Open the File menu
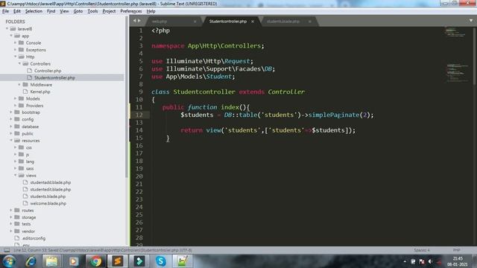 (x=5, y=11)
